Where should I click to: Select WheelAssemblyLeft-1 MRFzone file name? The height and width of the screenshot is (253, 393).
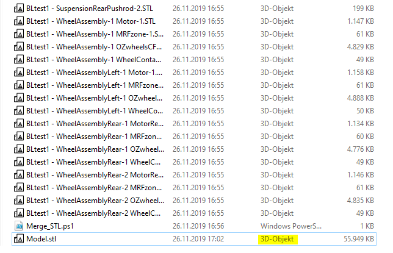click(x=95, y=85)
